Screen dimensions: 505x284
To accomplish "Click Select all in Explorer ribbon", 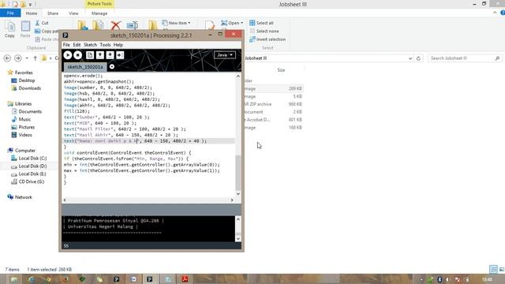I will 261,23.
